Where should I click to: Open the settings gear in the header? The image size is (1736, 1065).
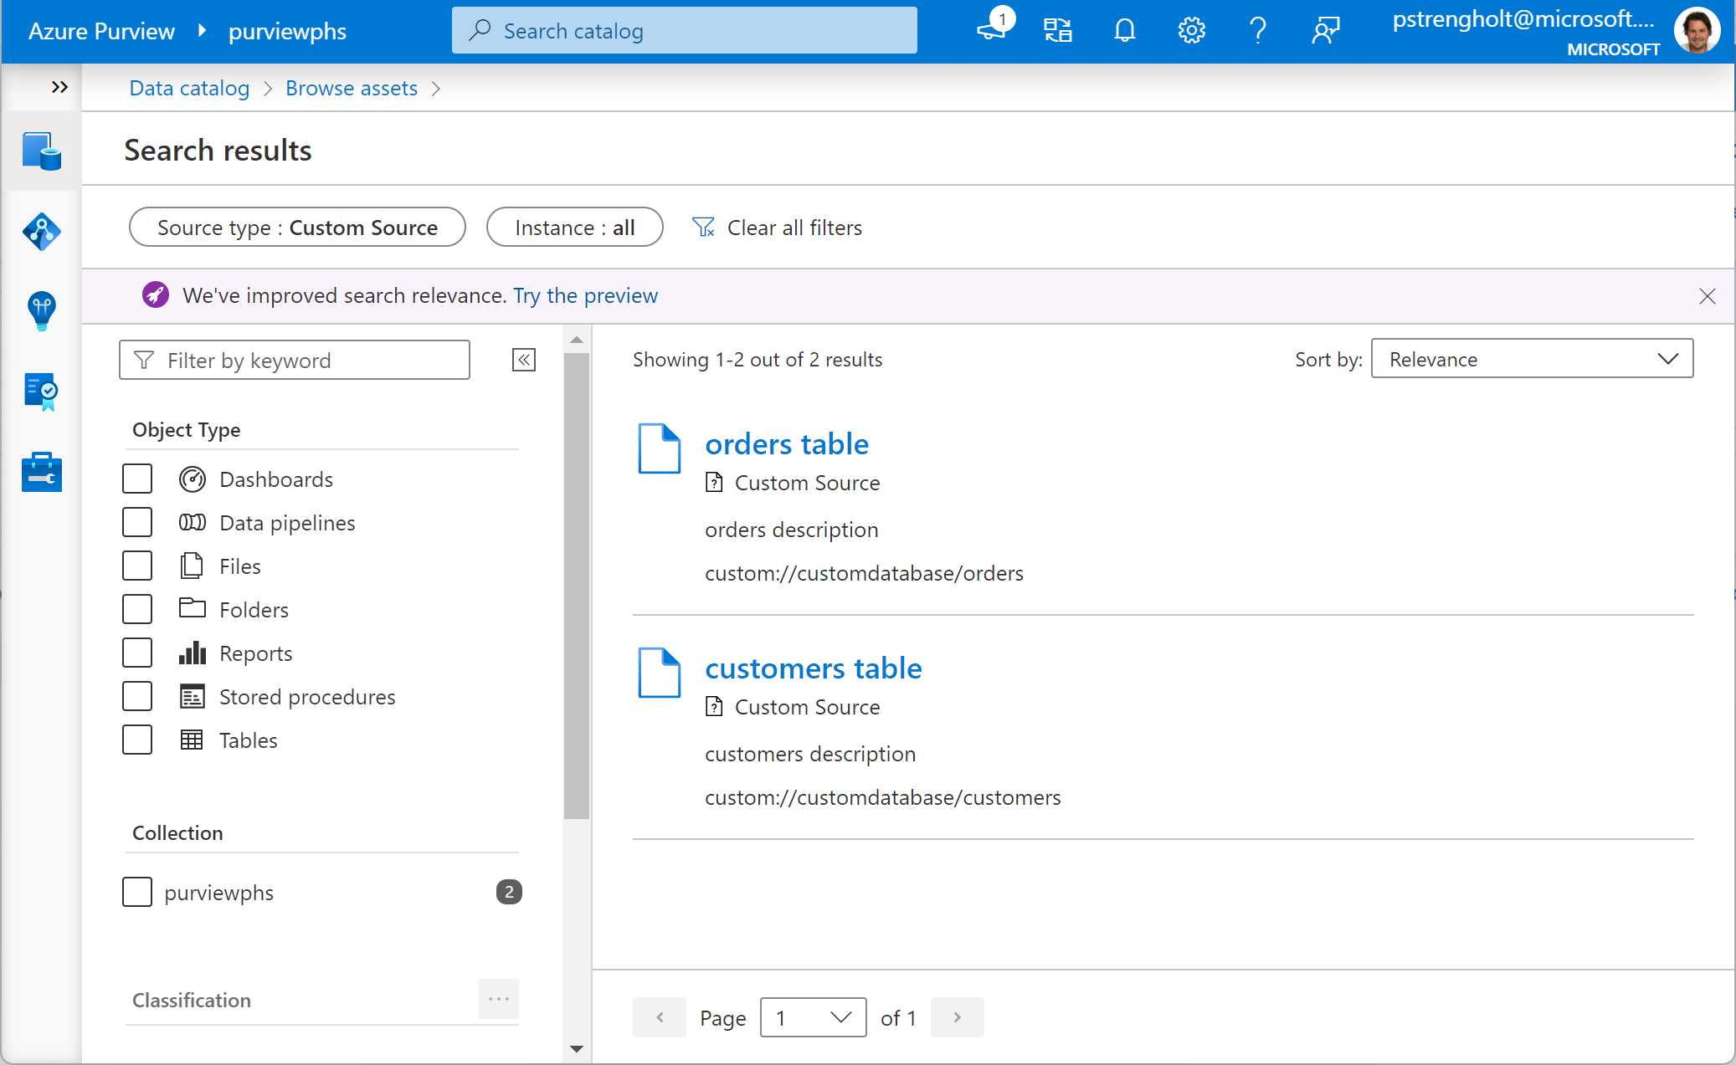point(1192,31)
